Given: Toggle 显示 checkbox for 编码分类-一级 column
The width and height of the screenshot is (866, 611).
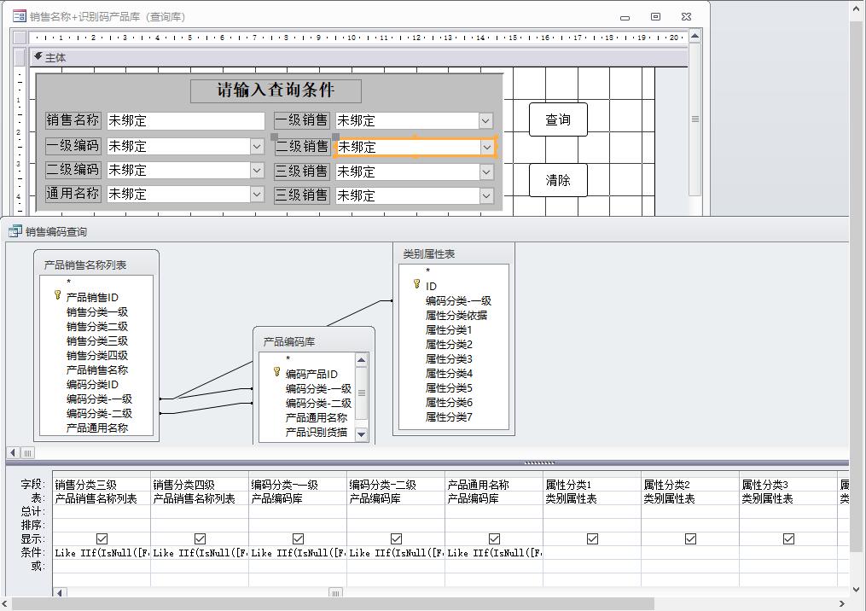Looking at the screenshot, I should 299,538.
